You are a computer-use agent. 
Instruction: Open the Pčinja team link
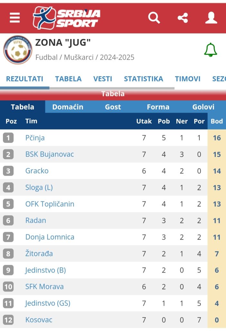tap(35, 138)
